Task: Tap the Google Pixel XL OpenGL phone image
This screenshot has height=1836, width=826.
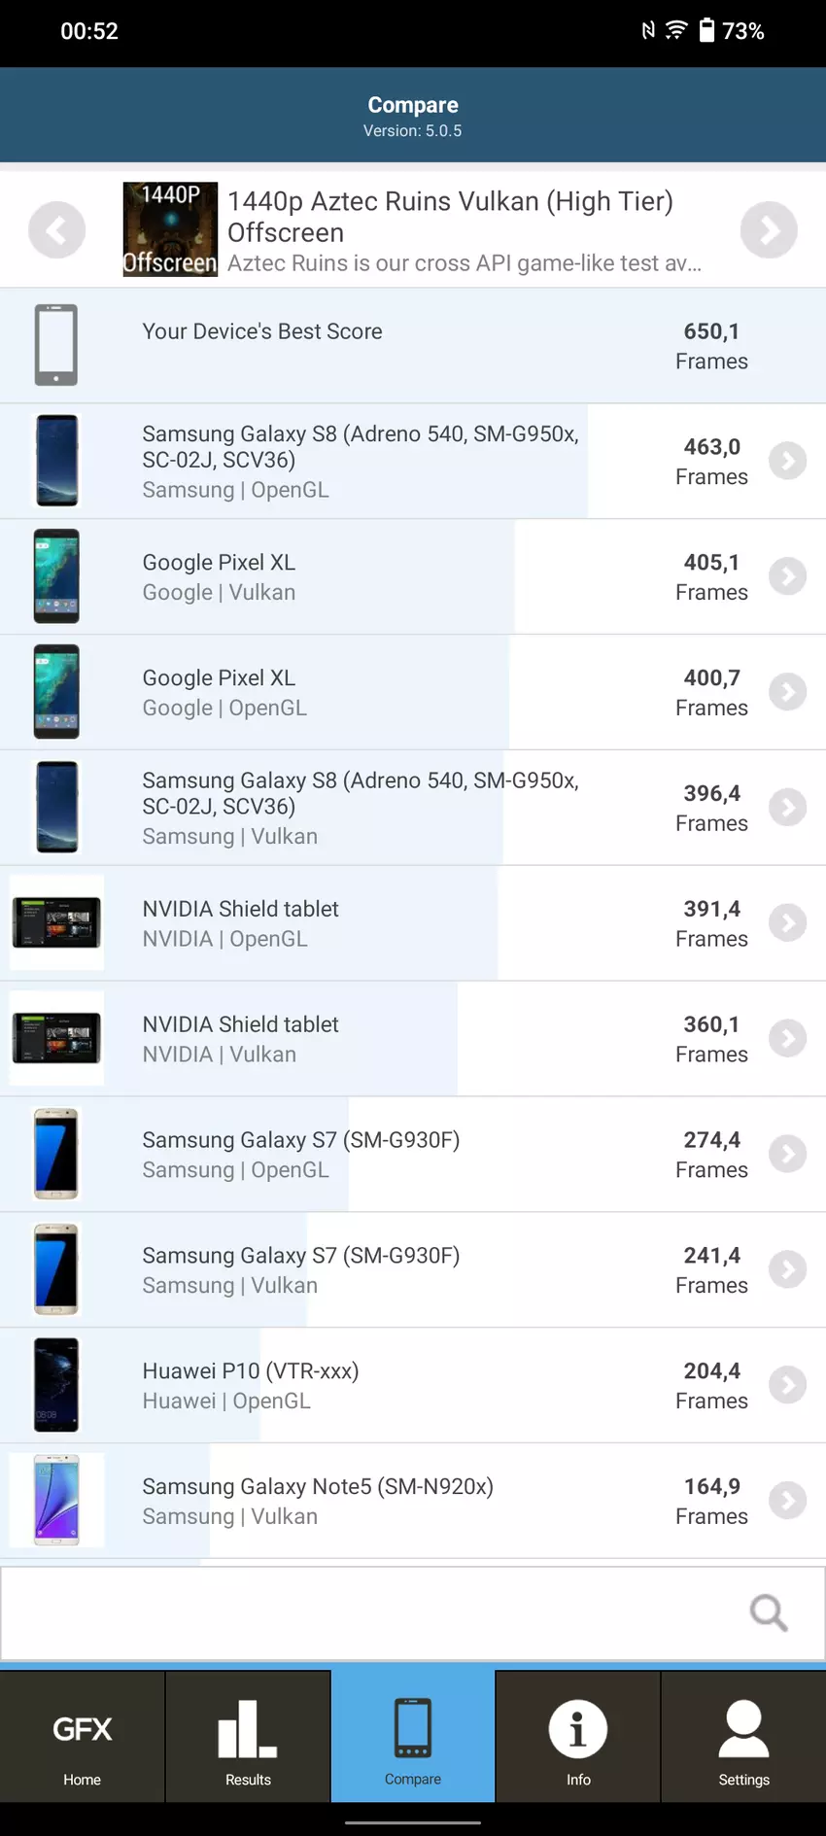Action: pos(56,692)
